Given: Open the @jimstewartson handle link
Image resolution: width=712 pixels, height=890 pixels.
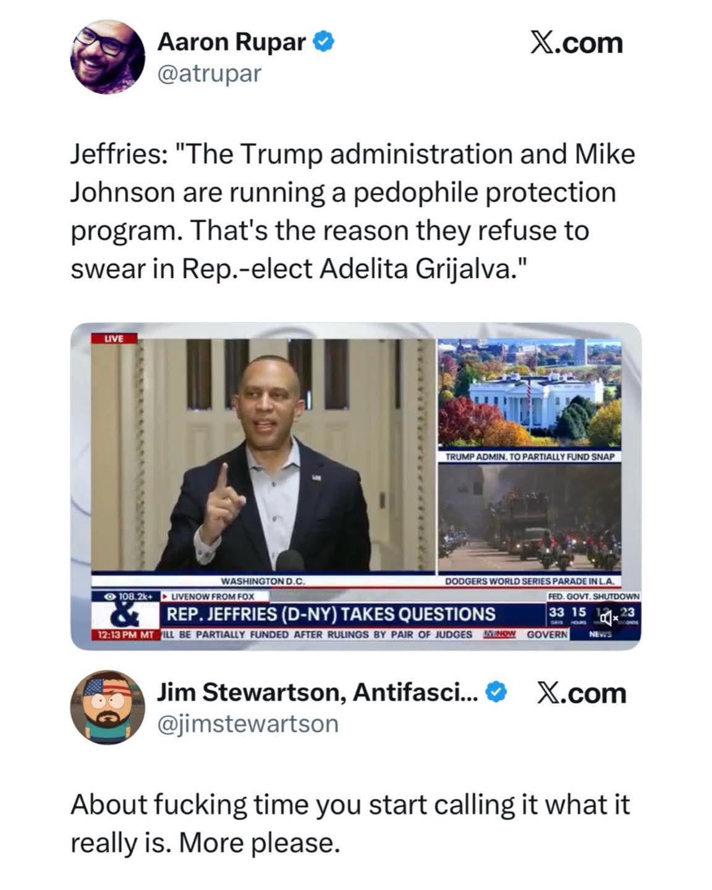Looking at the screenshot, I should pos(248,724).
